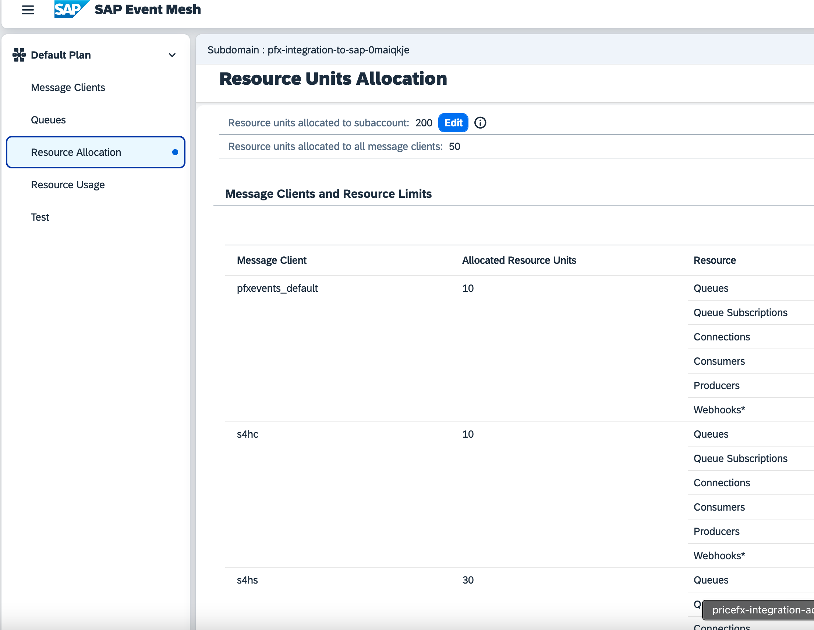
Task: Open the Test page
Action: coord(40,217)
